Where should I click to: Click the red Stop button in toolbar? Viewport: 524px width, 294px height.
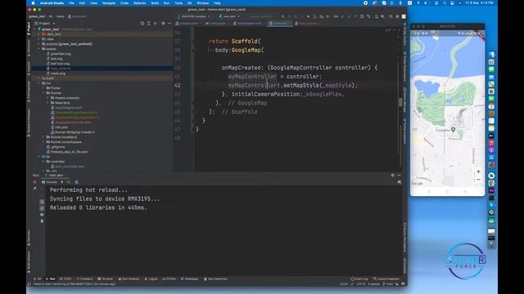click(327, 16)
